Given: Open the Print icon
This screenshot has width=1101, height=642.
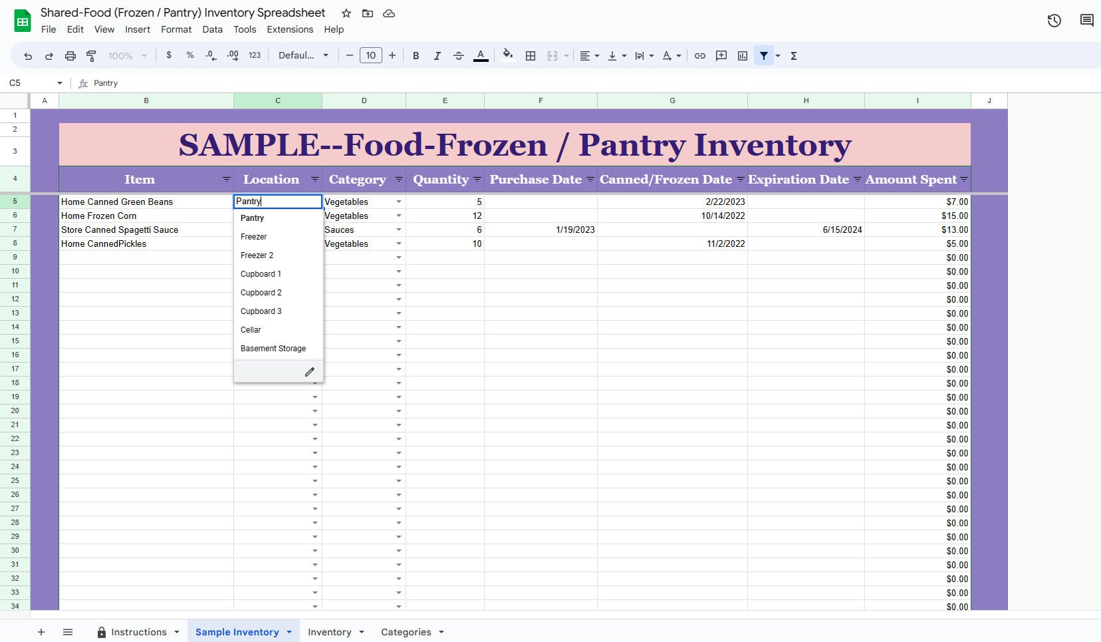Looking at the screenshot, I should click(70, 56).
